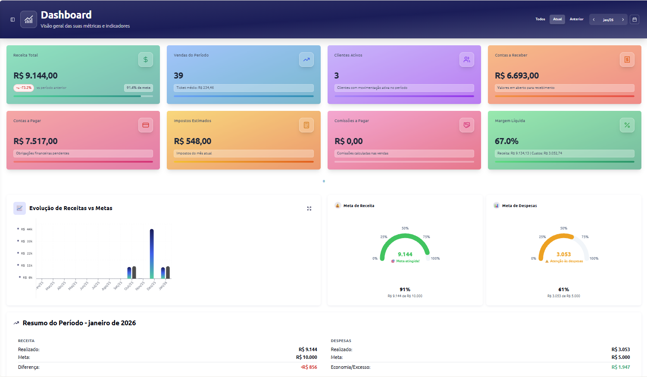
Task: Click the receipt icon on Contas a Receber
Action: [x=627, y=60]
